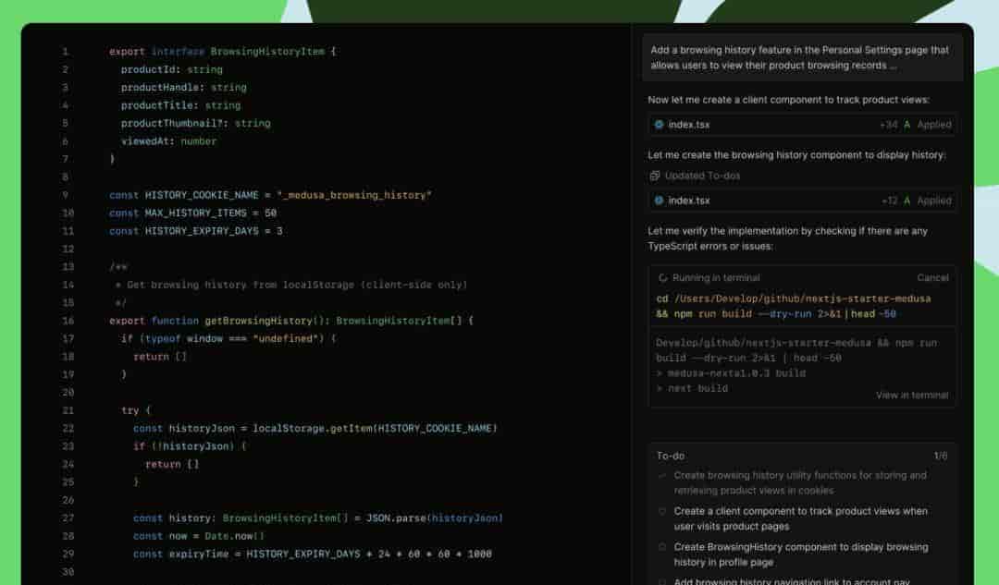Click to-do text 'Create BrowsingHistory component to display'
The height and width of the screenshot is (585, 999).
pyautogui.click(x=801, y=555)
